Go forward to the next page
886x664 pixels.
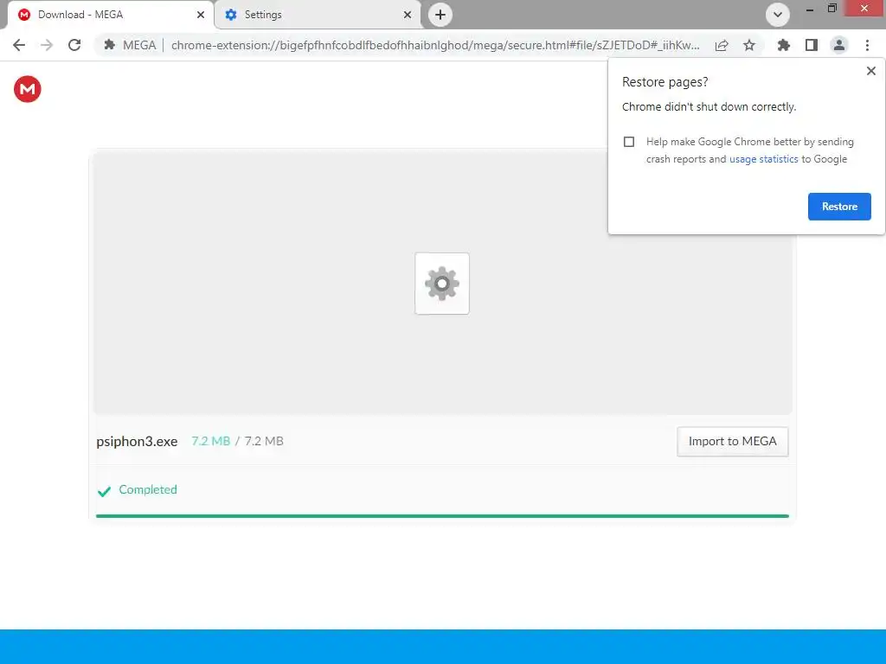[x=47, y=45]
